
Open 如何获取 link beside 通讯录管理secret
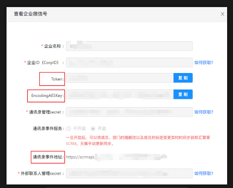[204, 112]
